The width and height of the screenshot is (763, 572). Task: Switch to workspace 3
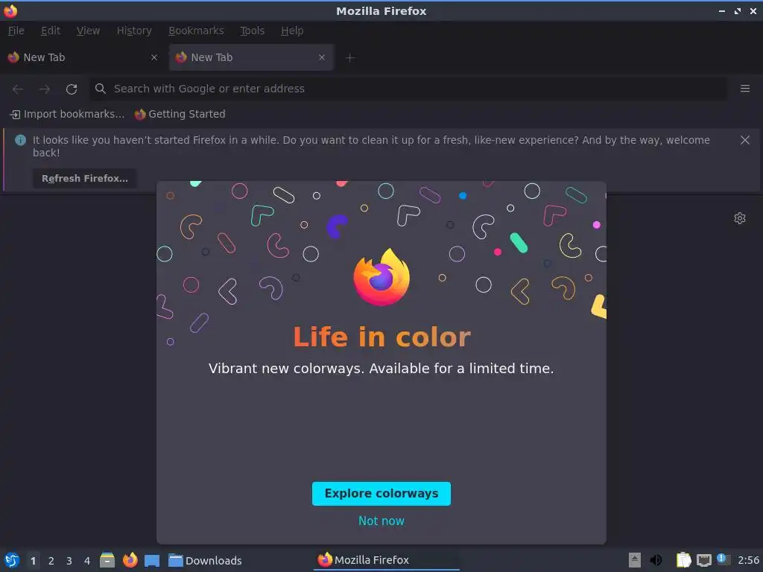click(69, 561)
